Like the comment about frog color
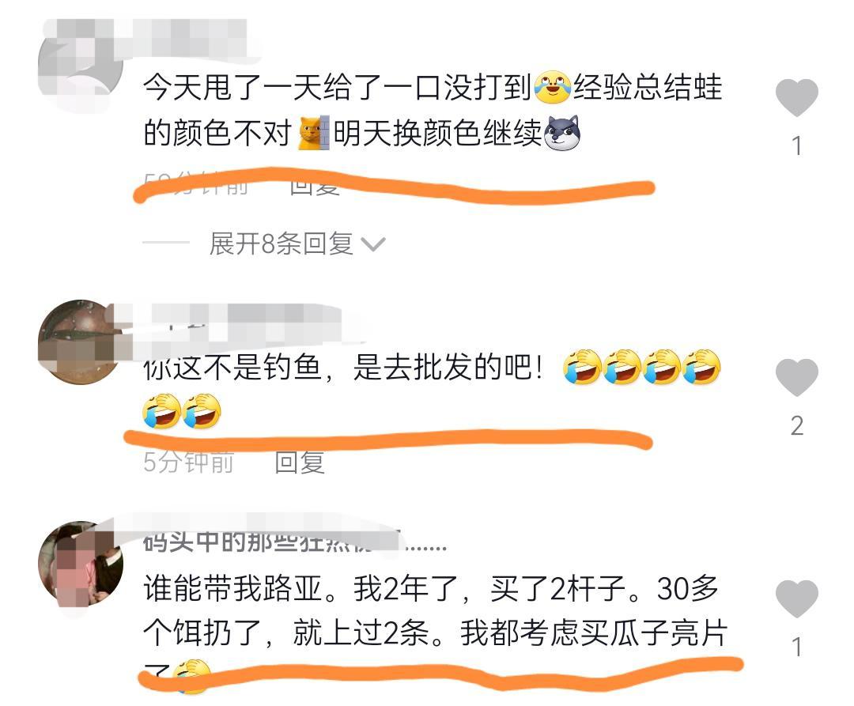 [x=797, y=98]
